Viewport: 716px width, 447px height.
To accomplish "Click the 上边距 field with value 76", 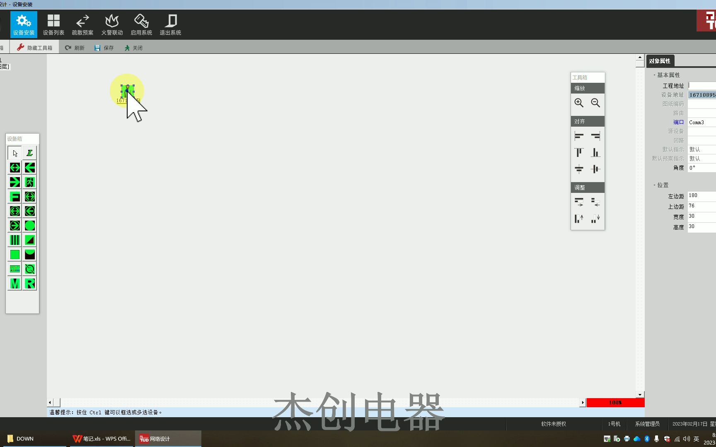I will (x=702, y=207).
